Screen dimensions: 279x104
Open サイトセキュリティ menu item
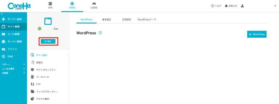tap(43, 70)
